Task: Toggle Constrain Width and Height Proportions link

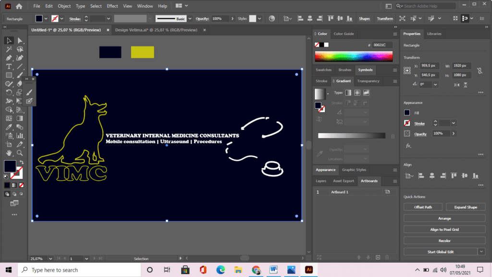Action: (480, 71)
